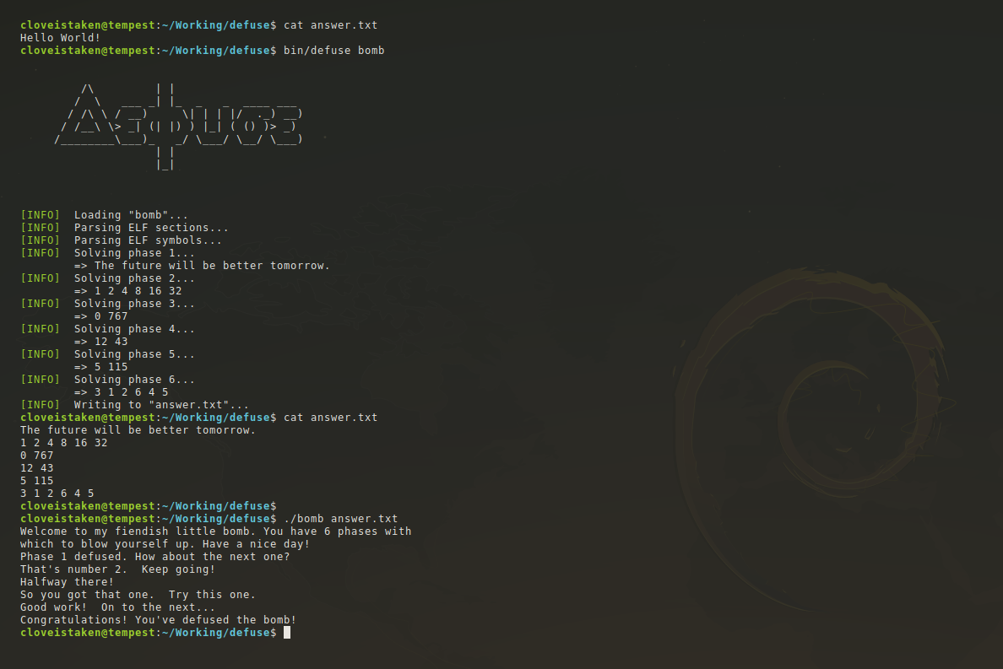
Task: Click the [INFO] tag beside Loading "bomb"
Action: (x=40, y=215)
